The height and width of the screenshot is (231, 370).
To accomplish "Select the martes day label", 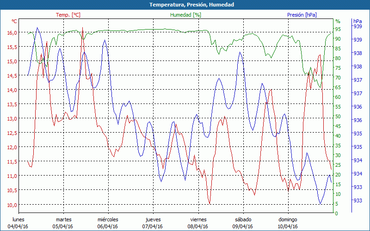I will [x=63, y=219].
